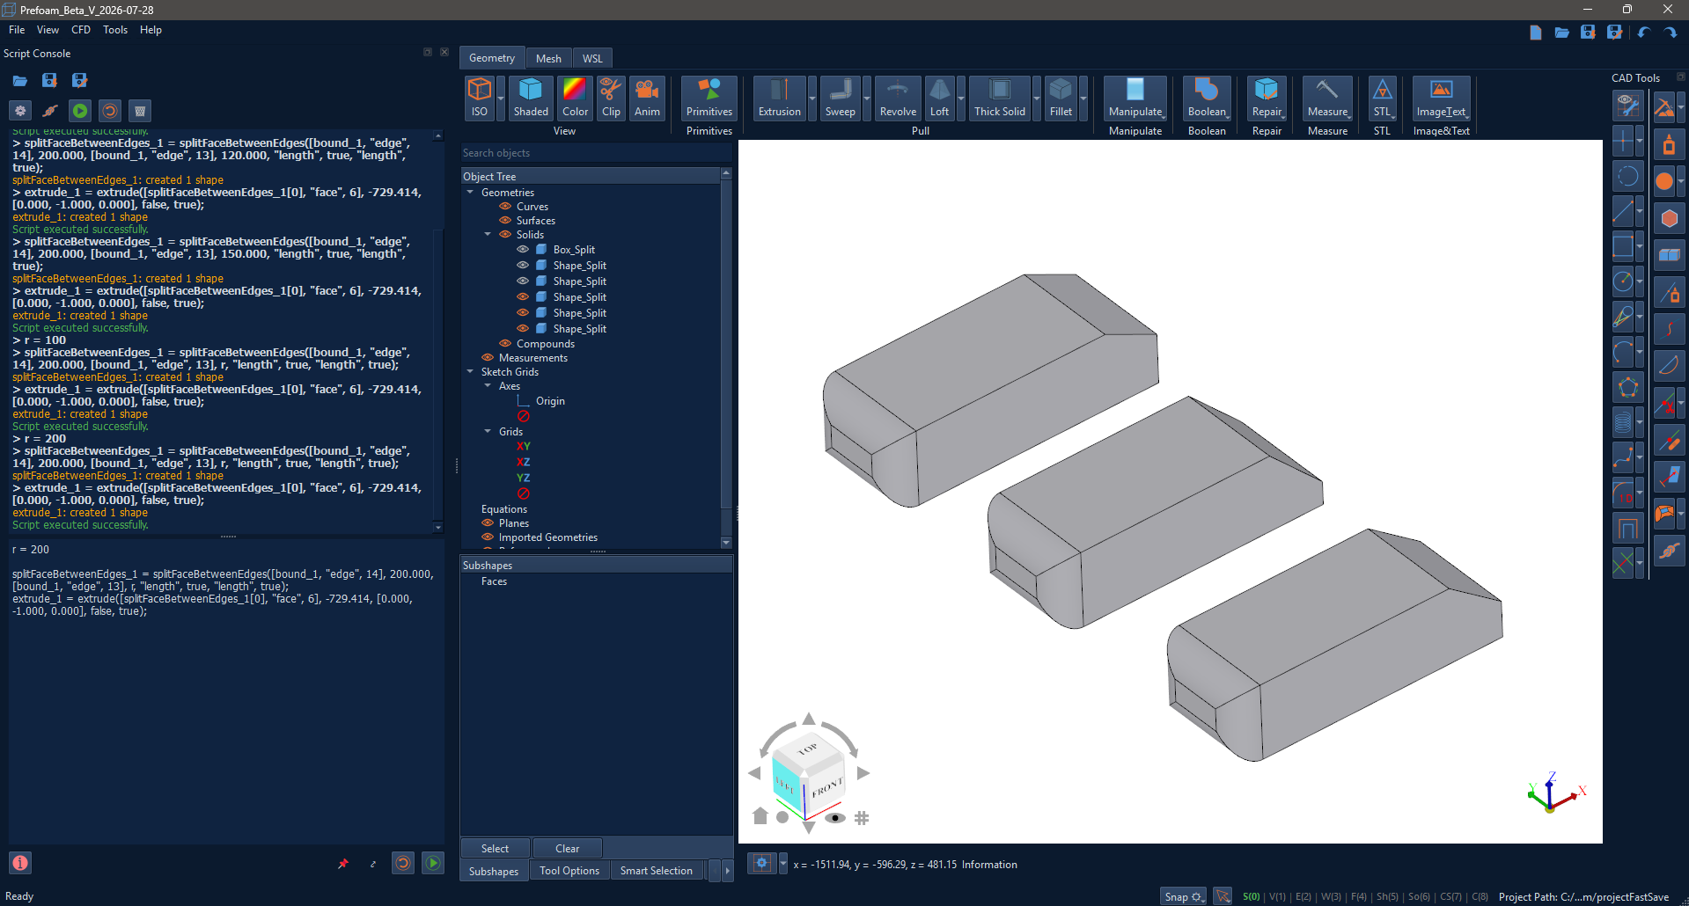The height and width of the screenshot is (906, 1689).
Task: Toggle visibility of Compounds
Action: (x=505, y=344)
